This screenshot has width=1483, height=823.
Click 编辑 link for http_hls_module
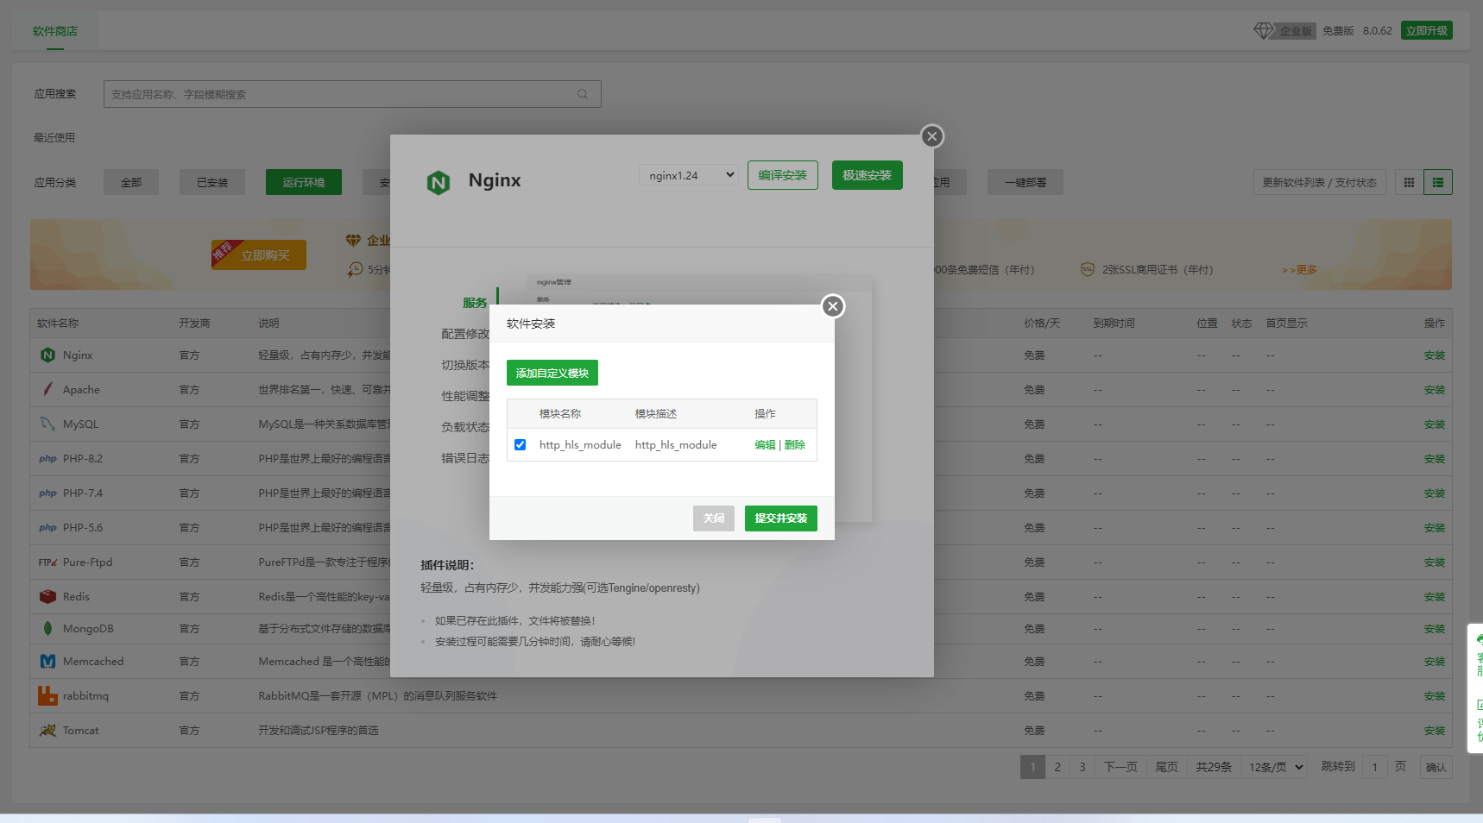pyautogui.click(x=765, y=444)
